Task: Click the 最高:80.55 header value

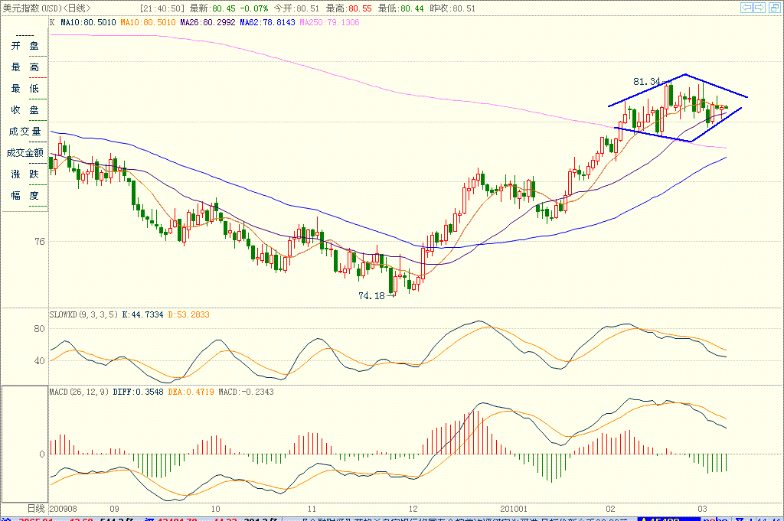Action: coord(348,8)
